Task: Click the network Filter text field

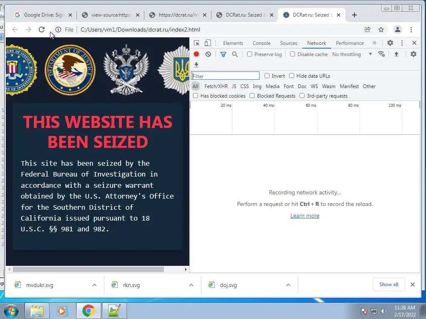Action: pyautogui.click(x=225, y=76)
